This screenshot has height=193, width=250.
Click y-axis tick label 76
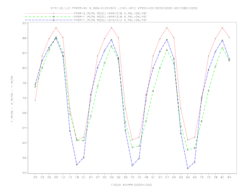point(24,83)
